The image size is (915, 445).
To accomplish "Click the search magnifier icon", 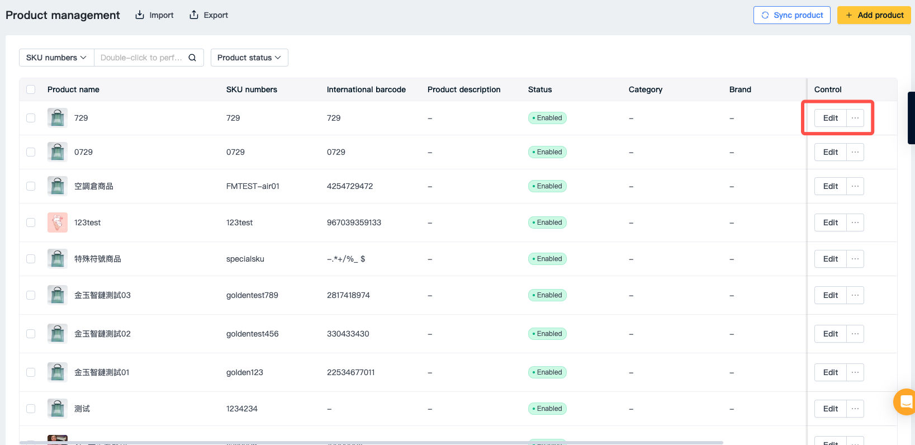I will pyautogui.click(x=192, y=58).
